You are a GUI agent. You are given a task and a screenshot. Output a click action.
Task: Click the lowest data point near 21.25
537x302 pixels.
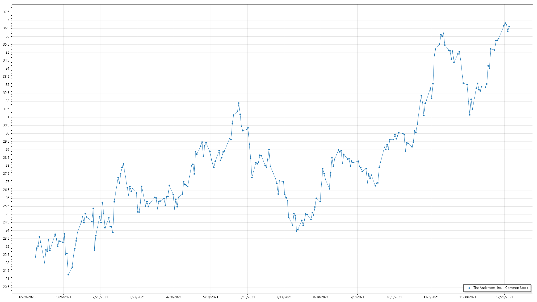tap(68, 275)
